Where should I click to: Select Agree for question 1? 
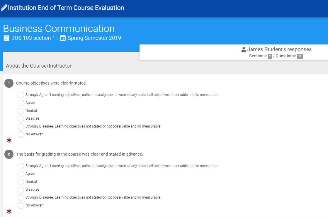[21, 103]
